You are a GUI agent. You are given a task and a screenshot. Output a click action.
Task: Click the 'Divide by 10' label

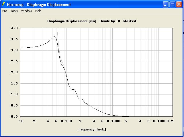click(110, 21)
